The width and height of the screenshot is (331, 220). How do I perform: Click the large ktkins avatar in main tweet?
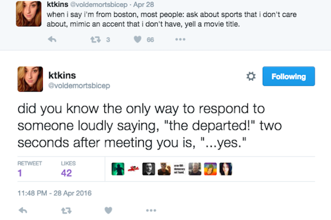[x=30, y=79]
